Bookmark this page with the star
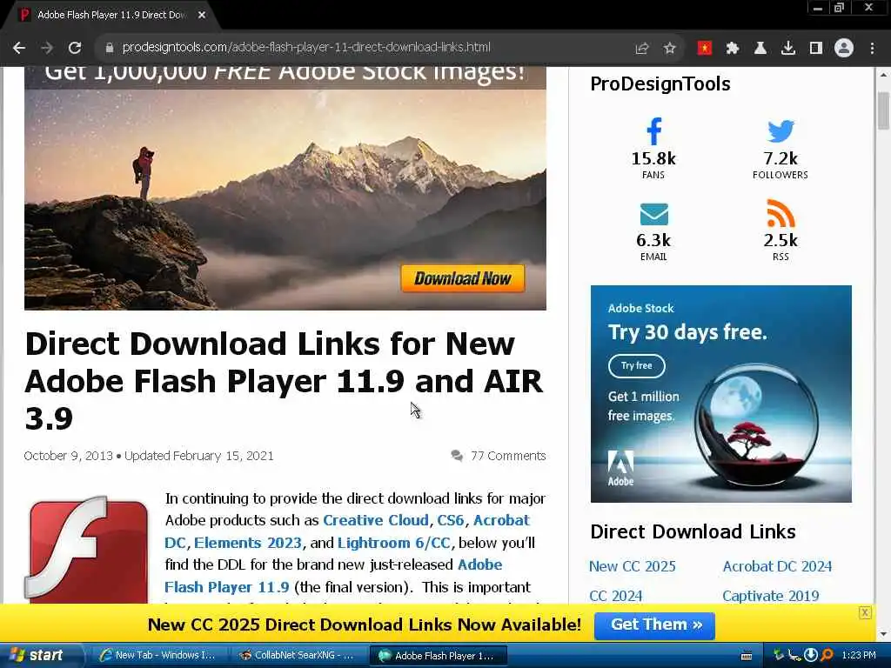Viewport: 891px width, 668px height. (x=670, y=49)
